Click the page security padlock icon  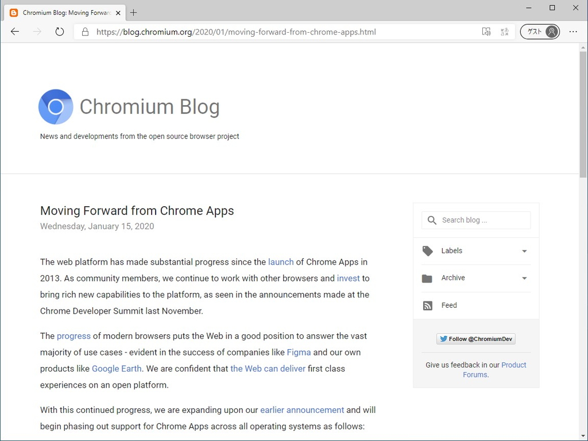(x=85, y=32)
